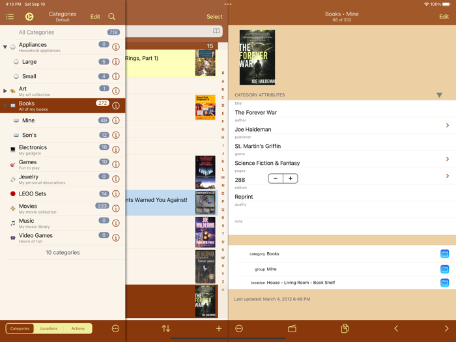Tap the card/wallet toolbar icon
456x342 pixels.
tap(292, 328)
